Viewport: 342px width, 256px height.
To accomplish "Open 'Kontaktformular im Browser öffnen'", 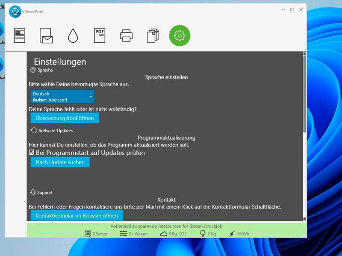I will point(77,215).
